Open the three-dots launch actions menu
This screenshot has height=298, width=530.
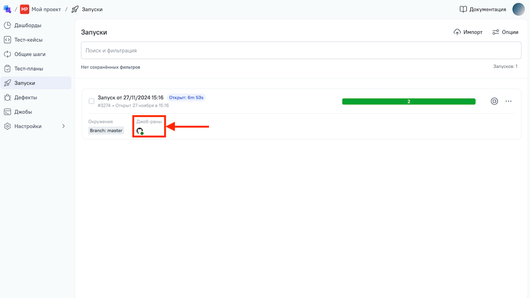pyautogui.click(x=508, y=101)
